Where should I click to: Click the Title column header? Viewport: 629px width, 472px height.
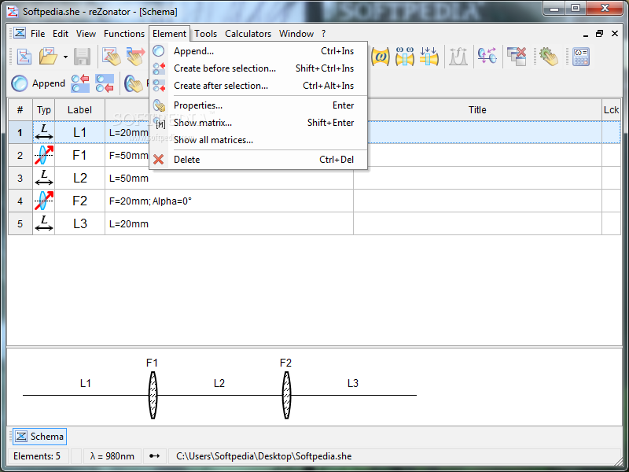[477, 109]
